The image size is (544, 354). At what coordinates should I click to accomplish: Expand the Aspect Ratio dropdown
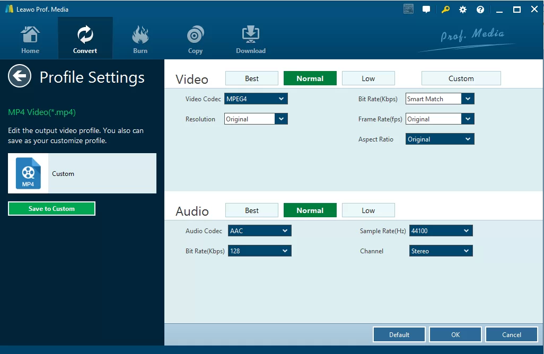(x=440, y=139)
